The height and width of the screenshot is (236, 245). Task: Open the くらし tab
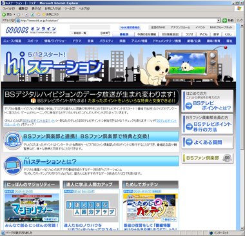[228, 34]
